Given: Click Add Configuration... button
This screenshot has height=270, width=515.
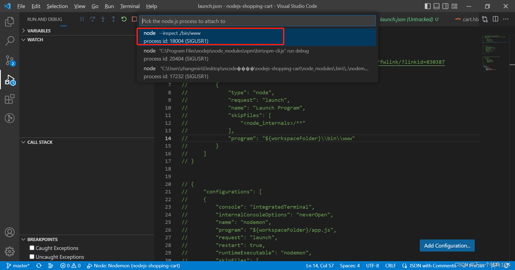Looking at the screenshot, I should coord(447,246).
